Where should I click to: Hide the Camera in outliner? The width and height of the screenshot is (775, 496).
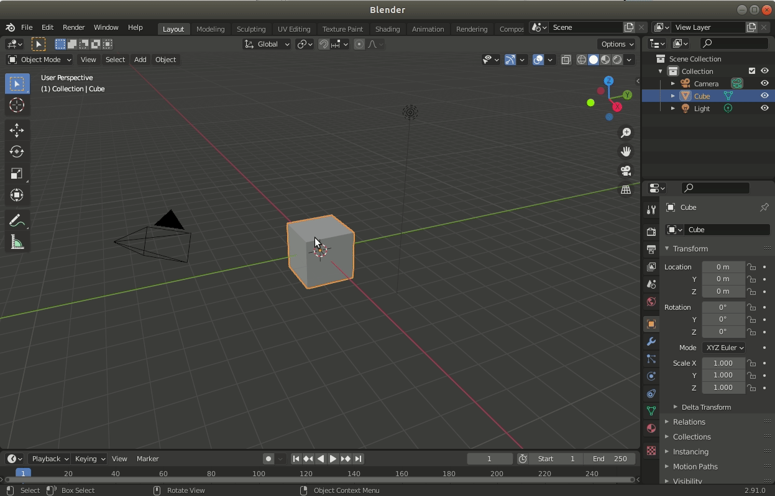[x=764, y=83]
